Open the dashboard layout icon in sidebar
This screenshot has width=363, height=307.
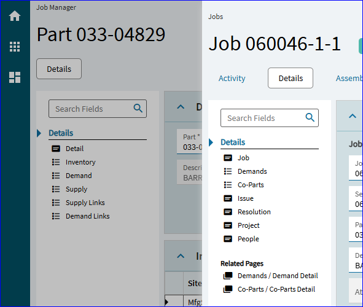tap(15, 77)
